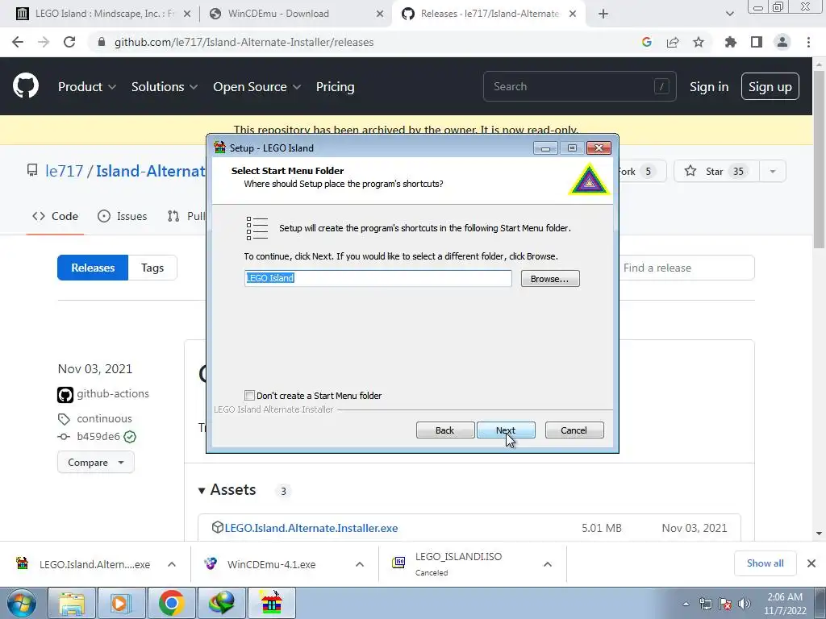
Task: Open Windows Media Player from taskbar
Action: tap(121, 603)
